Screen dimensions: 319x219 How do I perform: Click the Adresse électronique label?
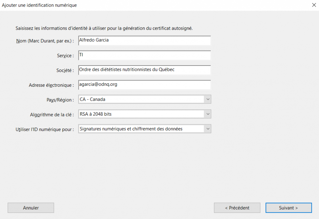(51, 85)
